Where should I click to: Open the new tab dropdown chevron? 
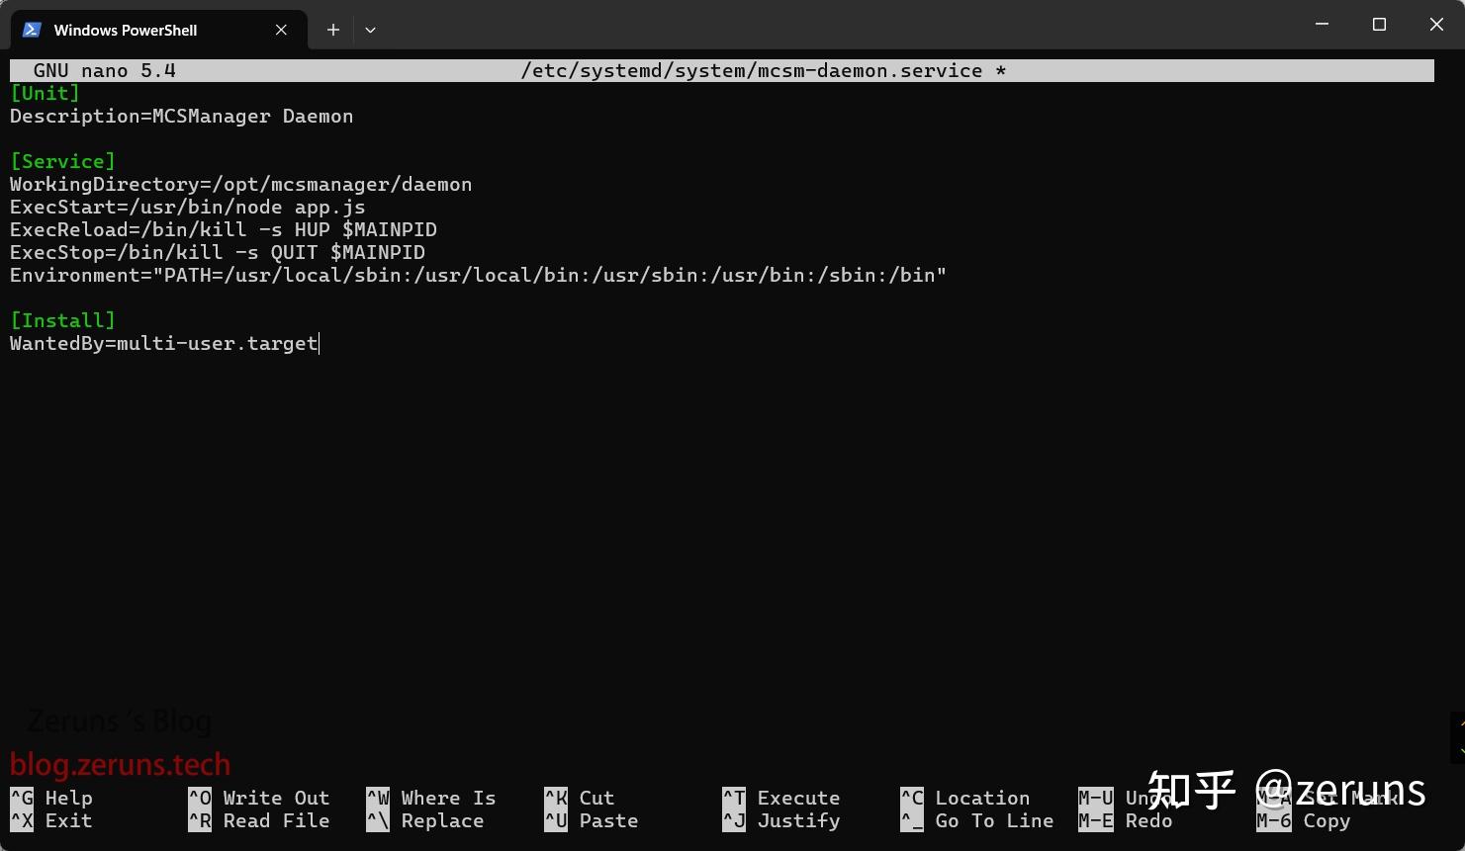coord(370,30)
